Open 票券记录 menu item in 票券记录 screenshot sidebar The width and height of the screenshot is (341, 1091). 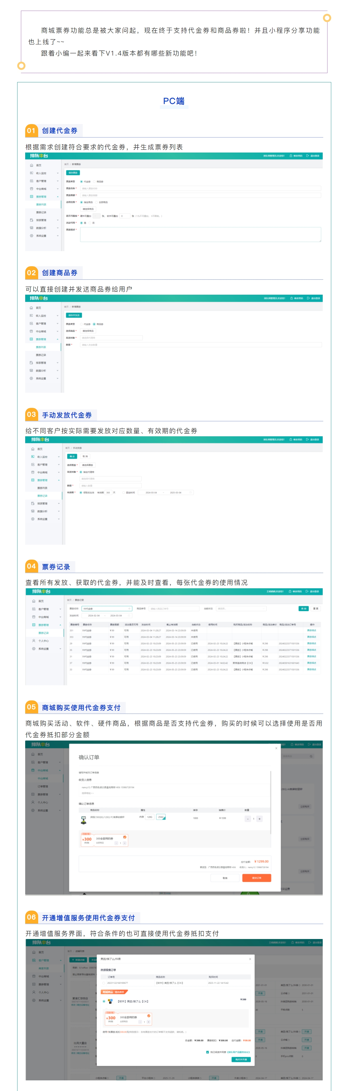[43, 633]
